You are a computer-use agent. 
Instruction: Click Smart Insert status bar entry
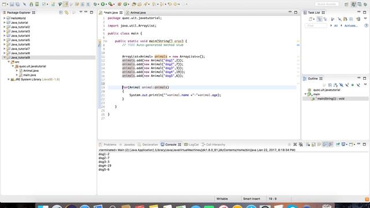(251, 199)
